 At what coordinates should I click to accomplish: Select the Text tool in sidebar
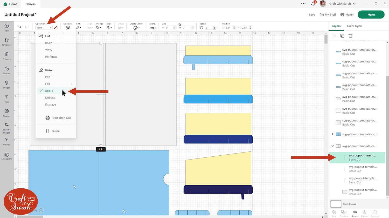pos(6,98)
